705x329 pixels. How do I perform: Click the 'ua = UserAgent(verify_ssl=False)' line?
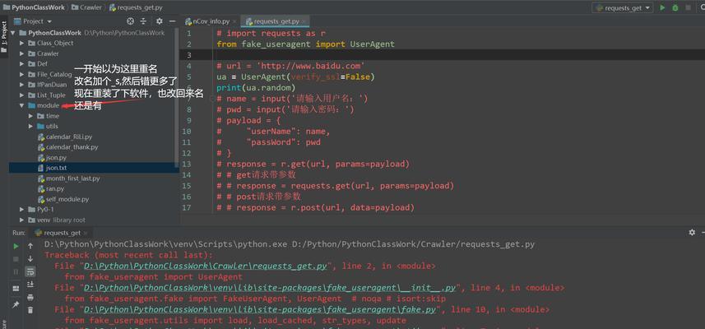295,76
